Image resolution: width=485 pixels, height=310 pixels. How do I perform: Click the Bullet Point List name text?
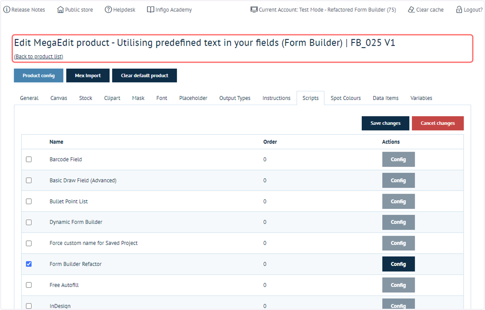(x=69, y=201)
